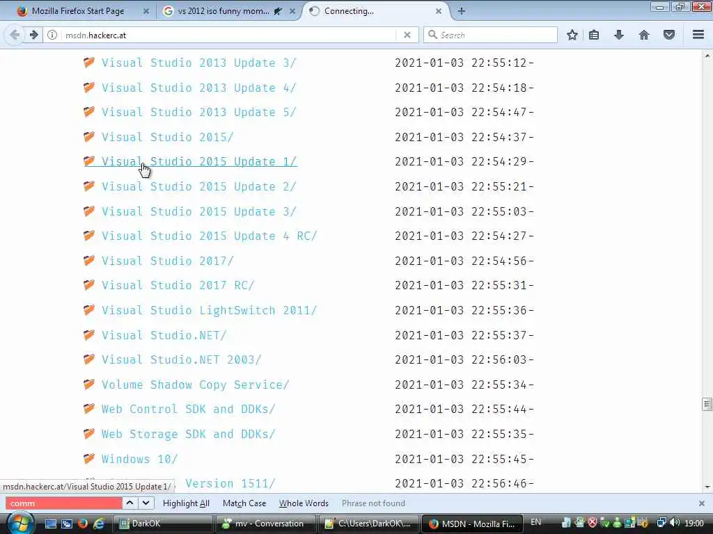
Task: Open Visual Studio 2015 Update 3 folder link
Action: [198, 211]
